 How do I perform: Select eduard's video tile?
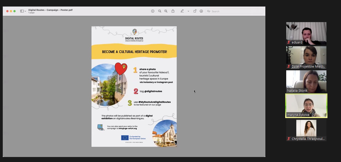[306, 33]
